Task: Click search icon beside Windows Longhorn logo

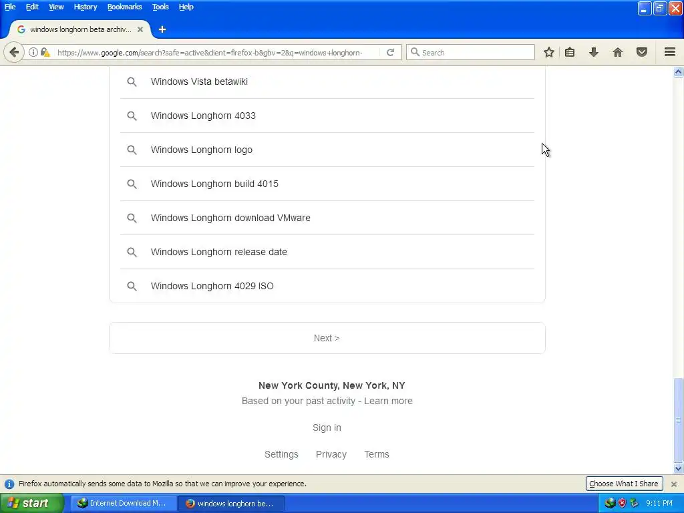Action: pos(132,150)
